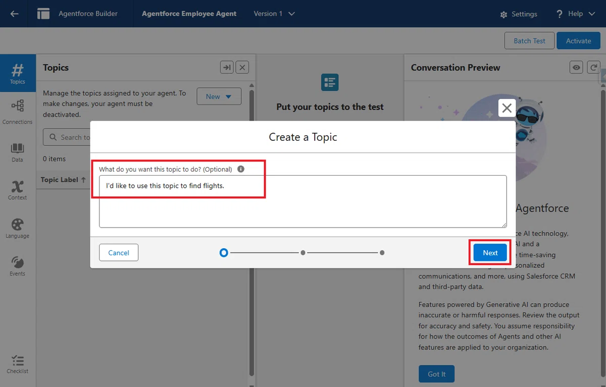606x387 pixels.
Task: Select the first progress step indicator
Action: tap(224, 252)
